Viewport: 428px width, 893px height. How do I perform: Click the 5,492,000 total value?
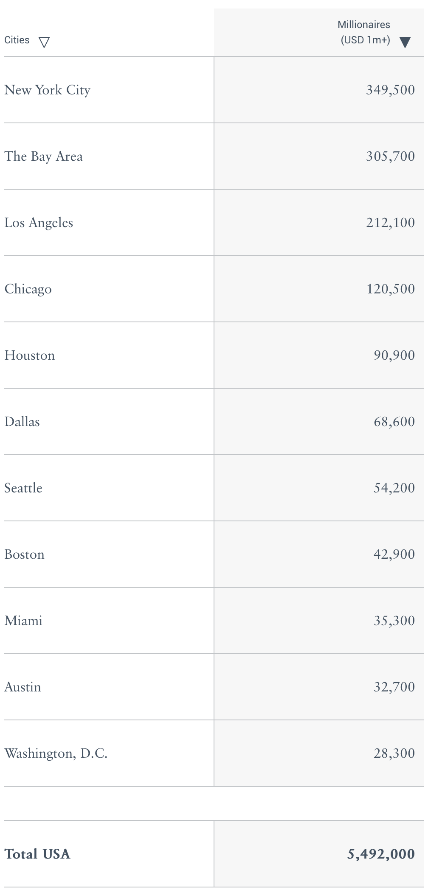tap(381, 854)
